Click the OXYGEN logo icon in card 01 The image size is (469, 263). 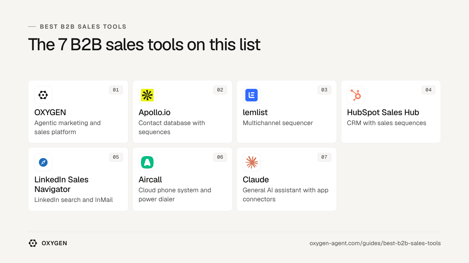[43, 95]
